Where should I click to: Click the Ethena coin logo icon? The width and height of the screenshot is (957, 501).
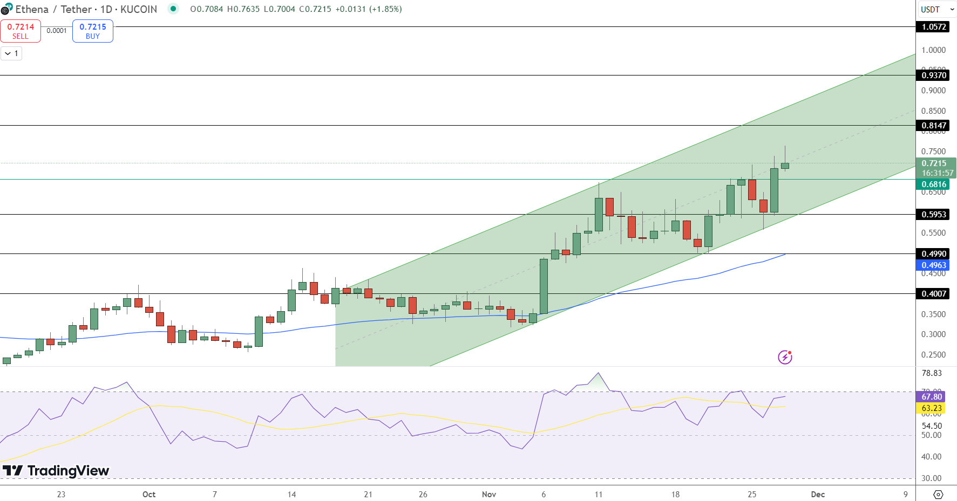(x=6, y=9)
